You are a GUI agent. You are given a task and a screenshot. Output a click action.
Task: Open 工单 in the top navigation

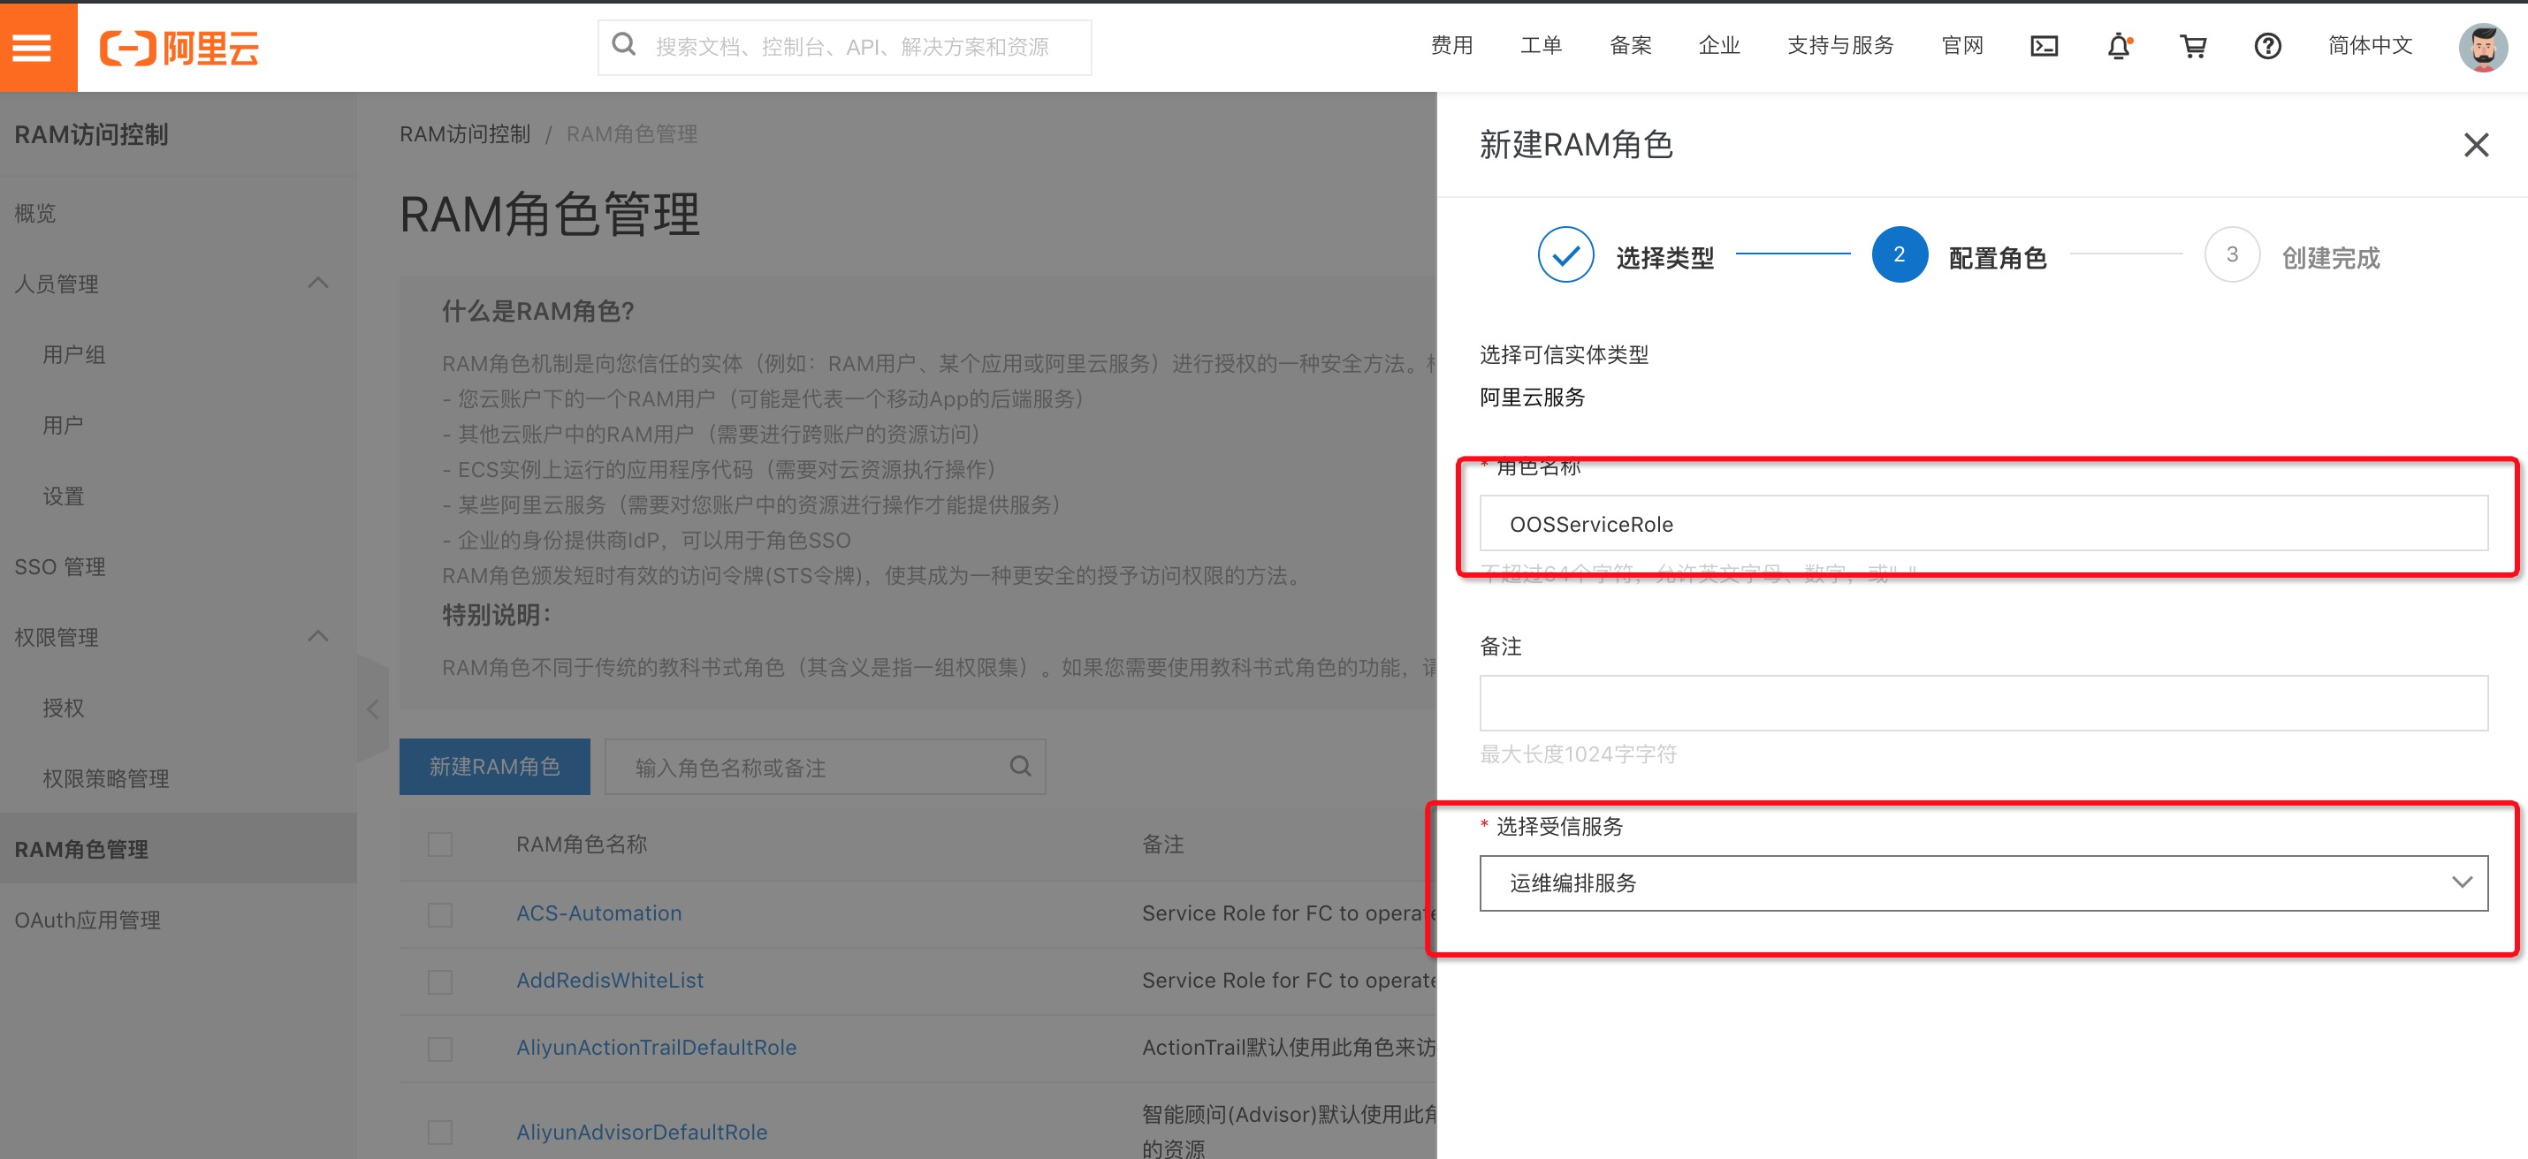[x=1540, y=45]
